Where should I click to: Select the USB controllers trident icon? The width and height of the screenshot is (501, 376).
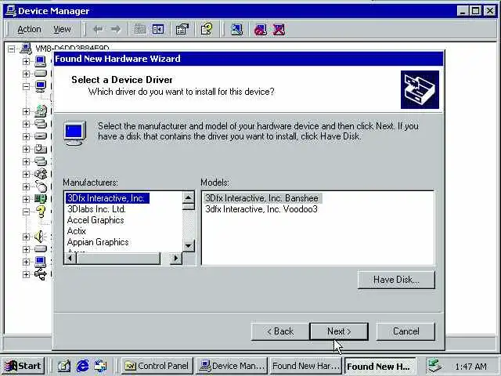click(41, 274)
